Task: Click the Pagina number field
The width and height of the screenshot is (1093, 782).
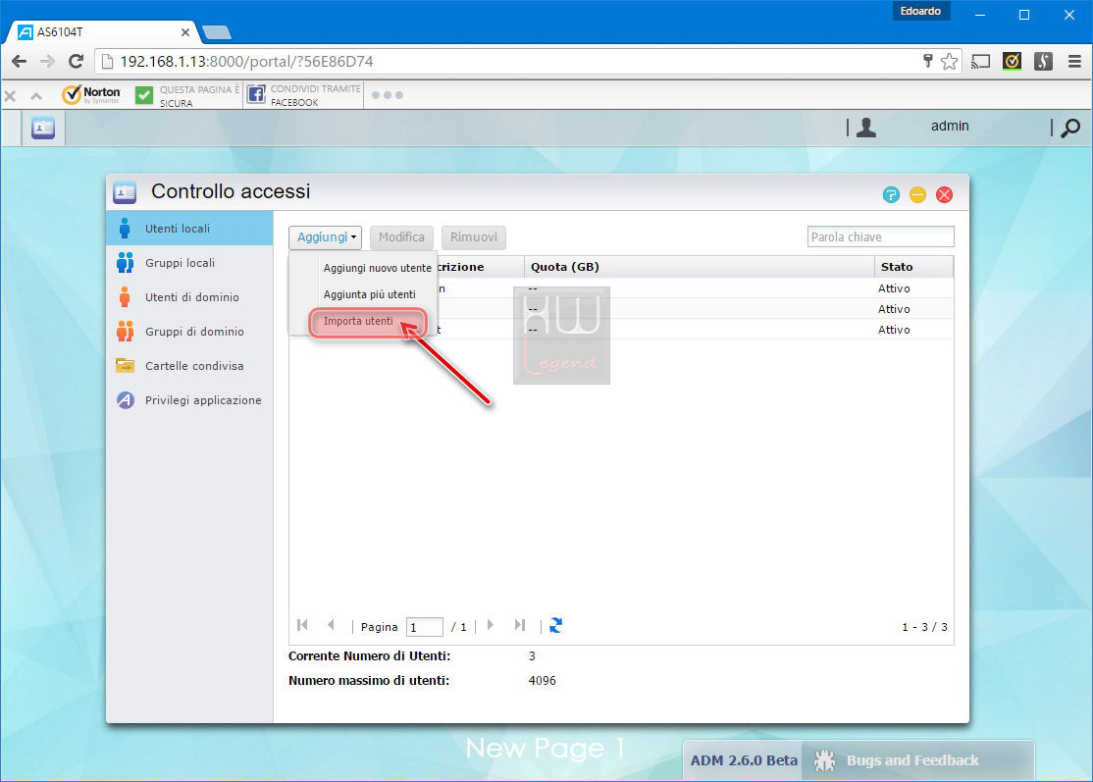Action: [425, 627]
